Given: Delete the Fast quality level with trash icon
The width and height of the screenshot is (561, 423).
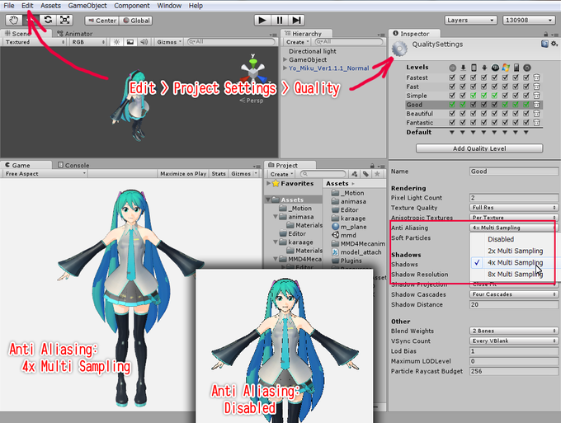Looking at the screenshot, I should [537, 87].
